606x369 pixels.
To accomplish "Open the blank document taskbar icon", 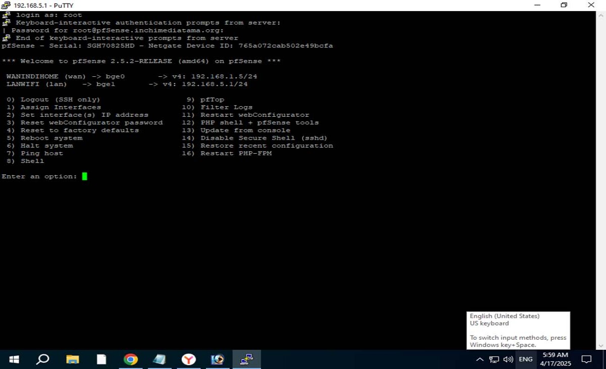I will 102,359.
